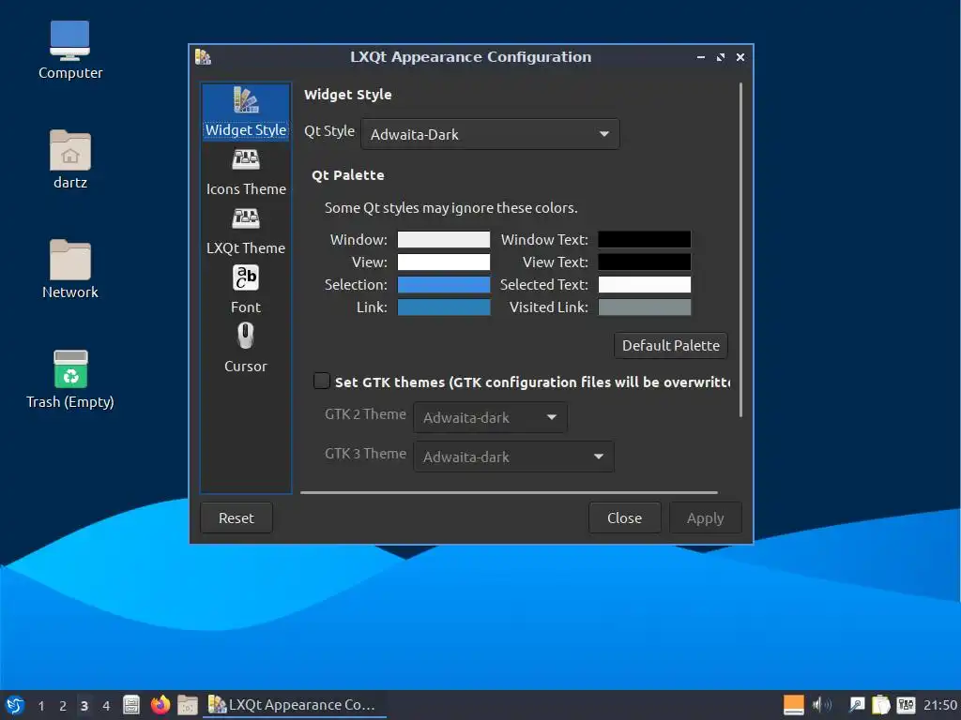The width and height of the screenshot is (961, 720).
Task: Open the Qt Style dropdown
Action: point(490,134)
